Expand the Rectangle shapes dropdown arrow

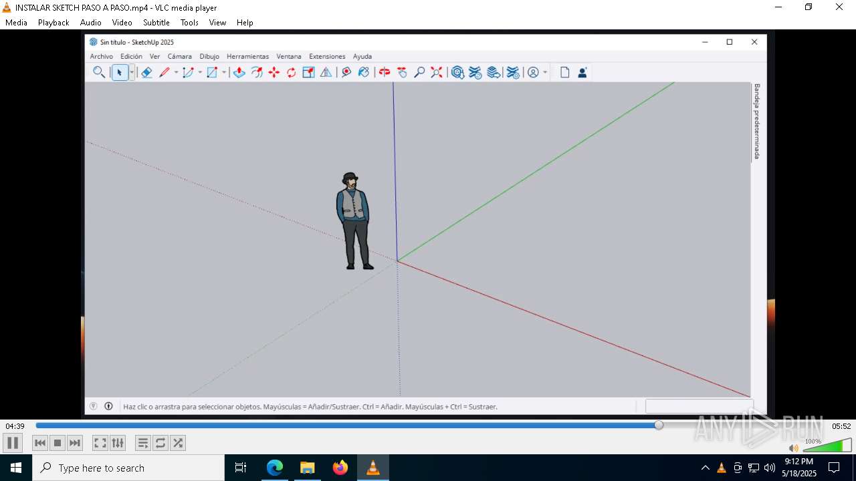224,72
